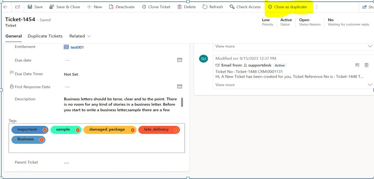Click Save & Close in toolbar
374x179 pixels.
[65, 7]
